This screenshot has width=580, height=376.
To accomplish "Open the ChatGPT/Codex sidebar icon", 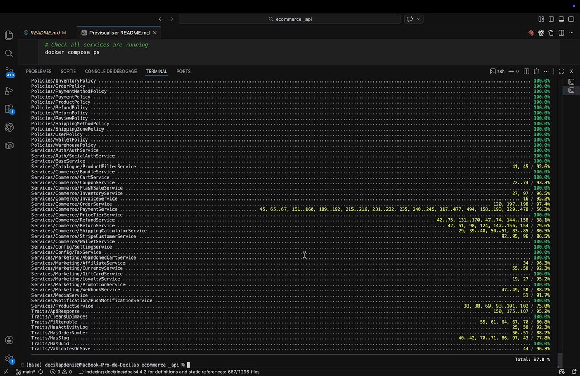I will point(9,127).
